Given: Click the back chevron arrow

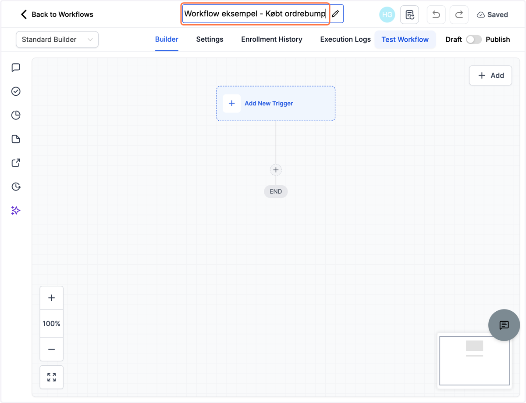Looking at the screenshot, I should pos(24,14).
